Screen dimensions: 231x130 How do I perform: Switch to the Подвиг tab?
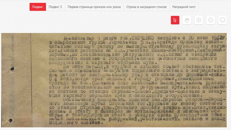point(38,7)
